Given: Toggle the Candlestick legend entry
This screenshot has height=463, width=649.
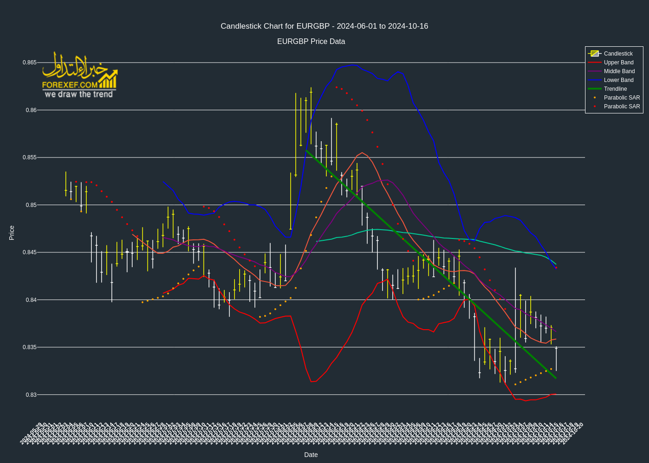Looking at the screenshot, I should (614, 54).
